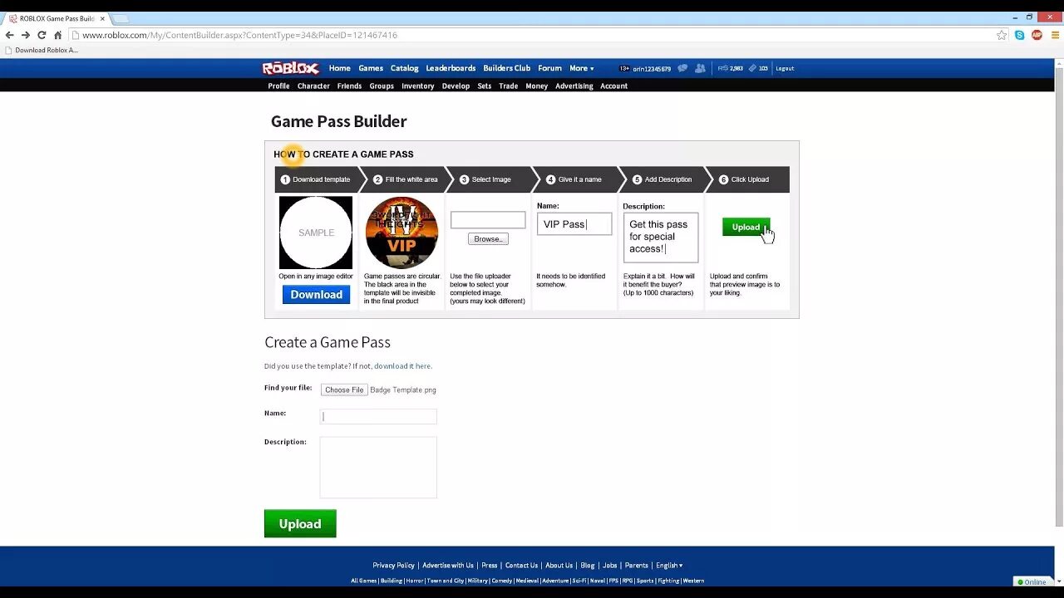Image resolution: width=1064 pixels, height=598 pixels.
Task: Open the Western genre link
Action: [693, 581]
